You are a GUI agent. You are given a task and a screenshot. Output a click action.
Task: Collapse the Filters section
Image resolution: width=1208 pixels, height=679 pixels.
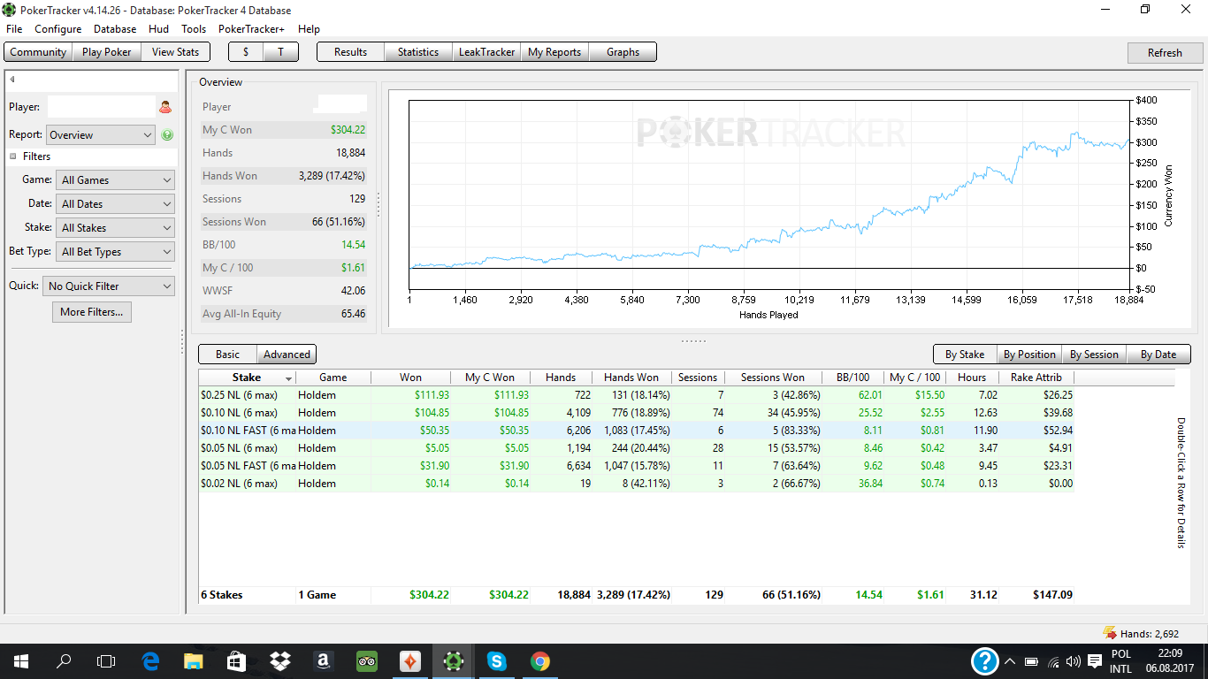point(13,156)
